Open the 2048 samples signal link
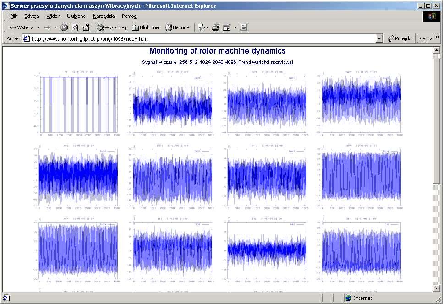443x304 pixels. pos(218,62)
